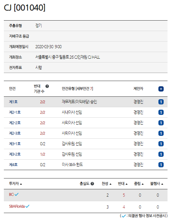Sort investors by 투자자 column arrow
171x219 pixels.
(21, 184)
